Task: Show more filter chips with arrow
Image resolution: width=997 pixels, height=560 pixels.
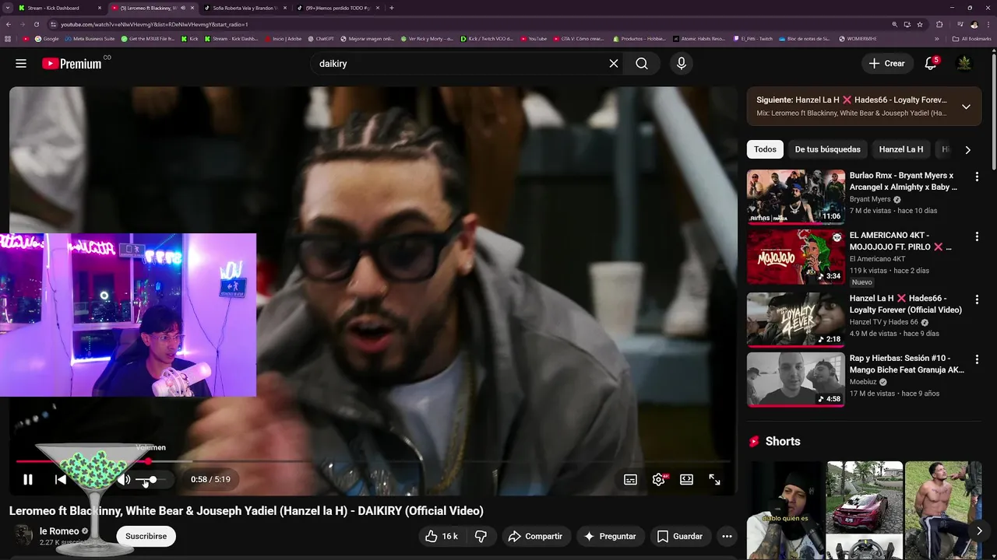Action: point(967,150)
